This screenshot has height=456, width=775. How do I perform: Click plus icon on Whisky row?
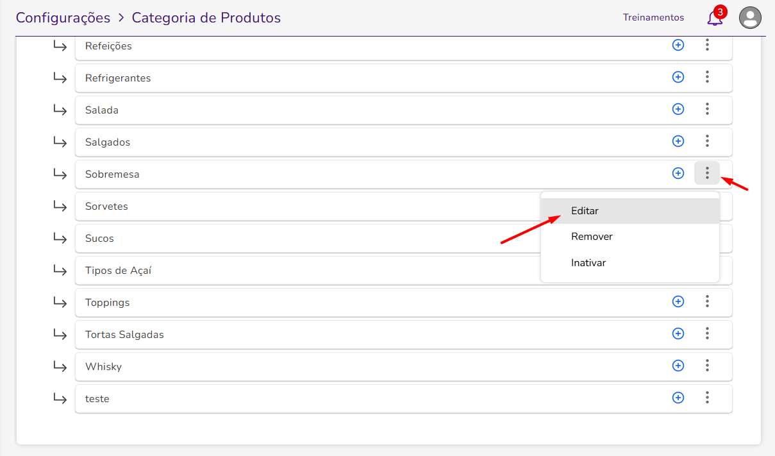point(678,366)
